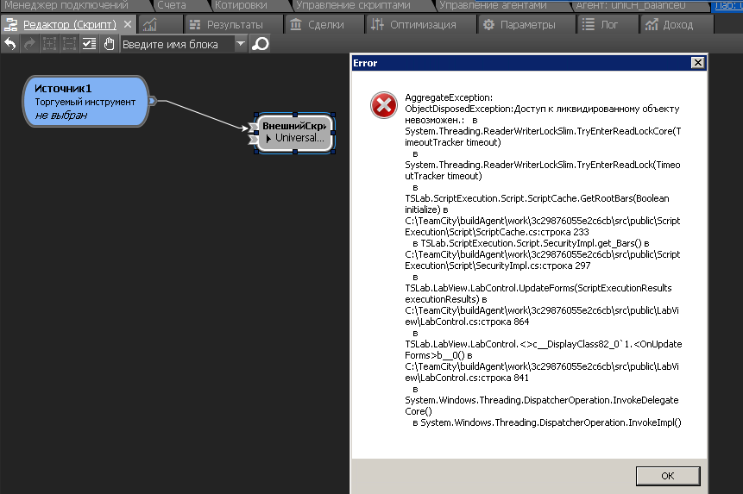Image resolution: width=743 pixels, height=494 pixels.
Task: Click the expand-selection group icon
Action: tap(49, 44)
